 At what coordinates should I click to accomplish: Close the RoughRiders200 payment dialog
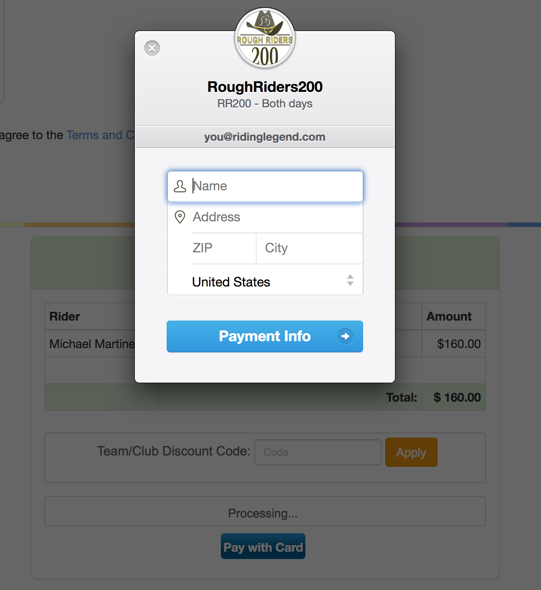click(152, 48)
